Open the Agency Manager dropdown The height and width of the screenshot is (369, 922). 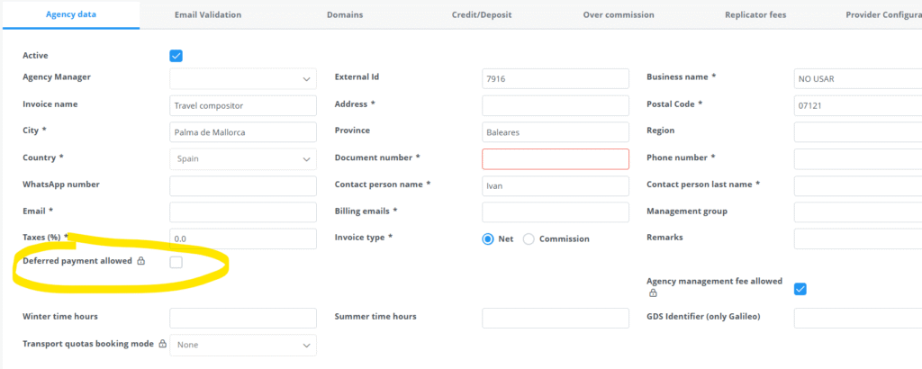point(243,79)
